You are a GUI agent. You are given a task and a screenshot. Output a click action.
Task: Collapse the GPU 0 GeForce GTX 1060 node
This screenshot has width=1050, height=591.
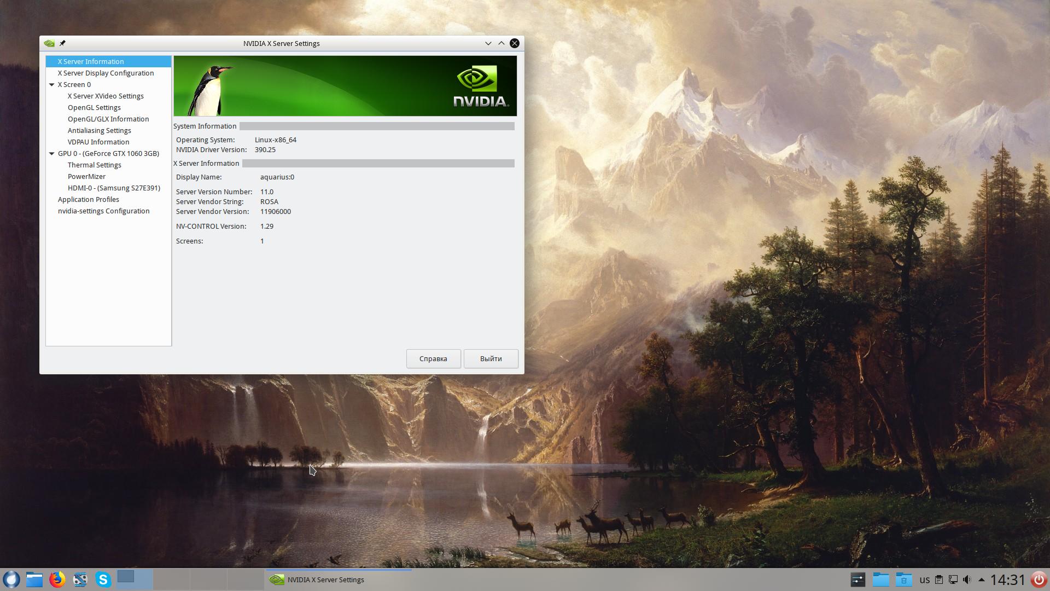pos(52,154)
